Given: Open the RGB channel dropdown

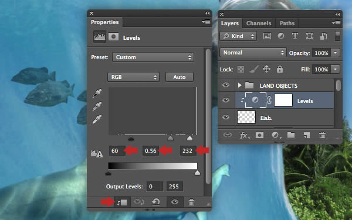Looking at the screenshot, I should (x=133, y=77).
